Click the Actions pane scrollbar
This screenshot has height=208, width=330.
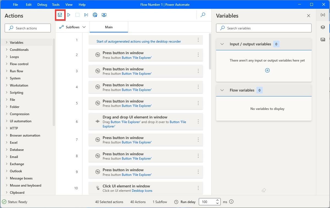pos(54,82)
